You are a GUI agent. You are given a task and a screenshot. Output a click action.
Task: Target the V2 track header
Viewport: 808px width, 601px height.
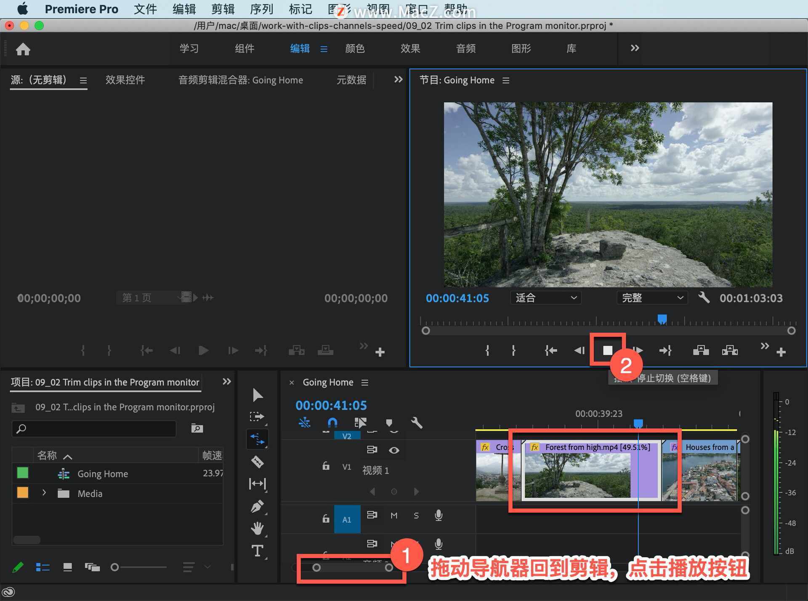347,436
